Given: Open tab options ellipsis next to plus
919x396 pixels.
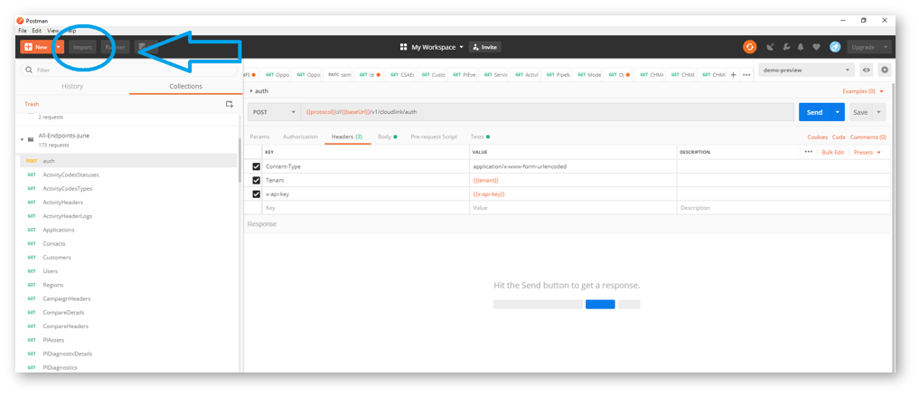Looking at the screenshot, I should [746, 74].
